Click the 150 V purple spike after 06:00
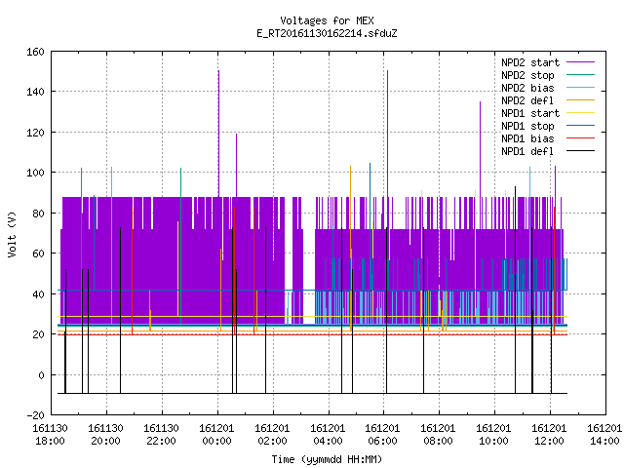The height and width of the screenshot is (468, 624). point(388,134)
